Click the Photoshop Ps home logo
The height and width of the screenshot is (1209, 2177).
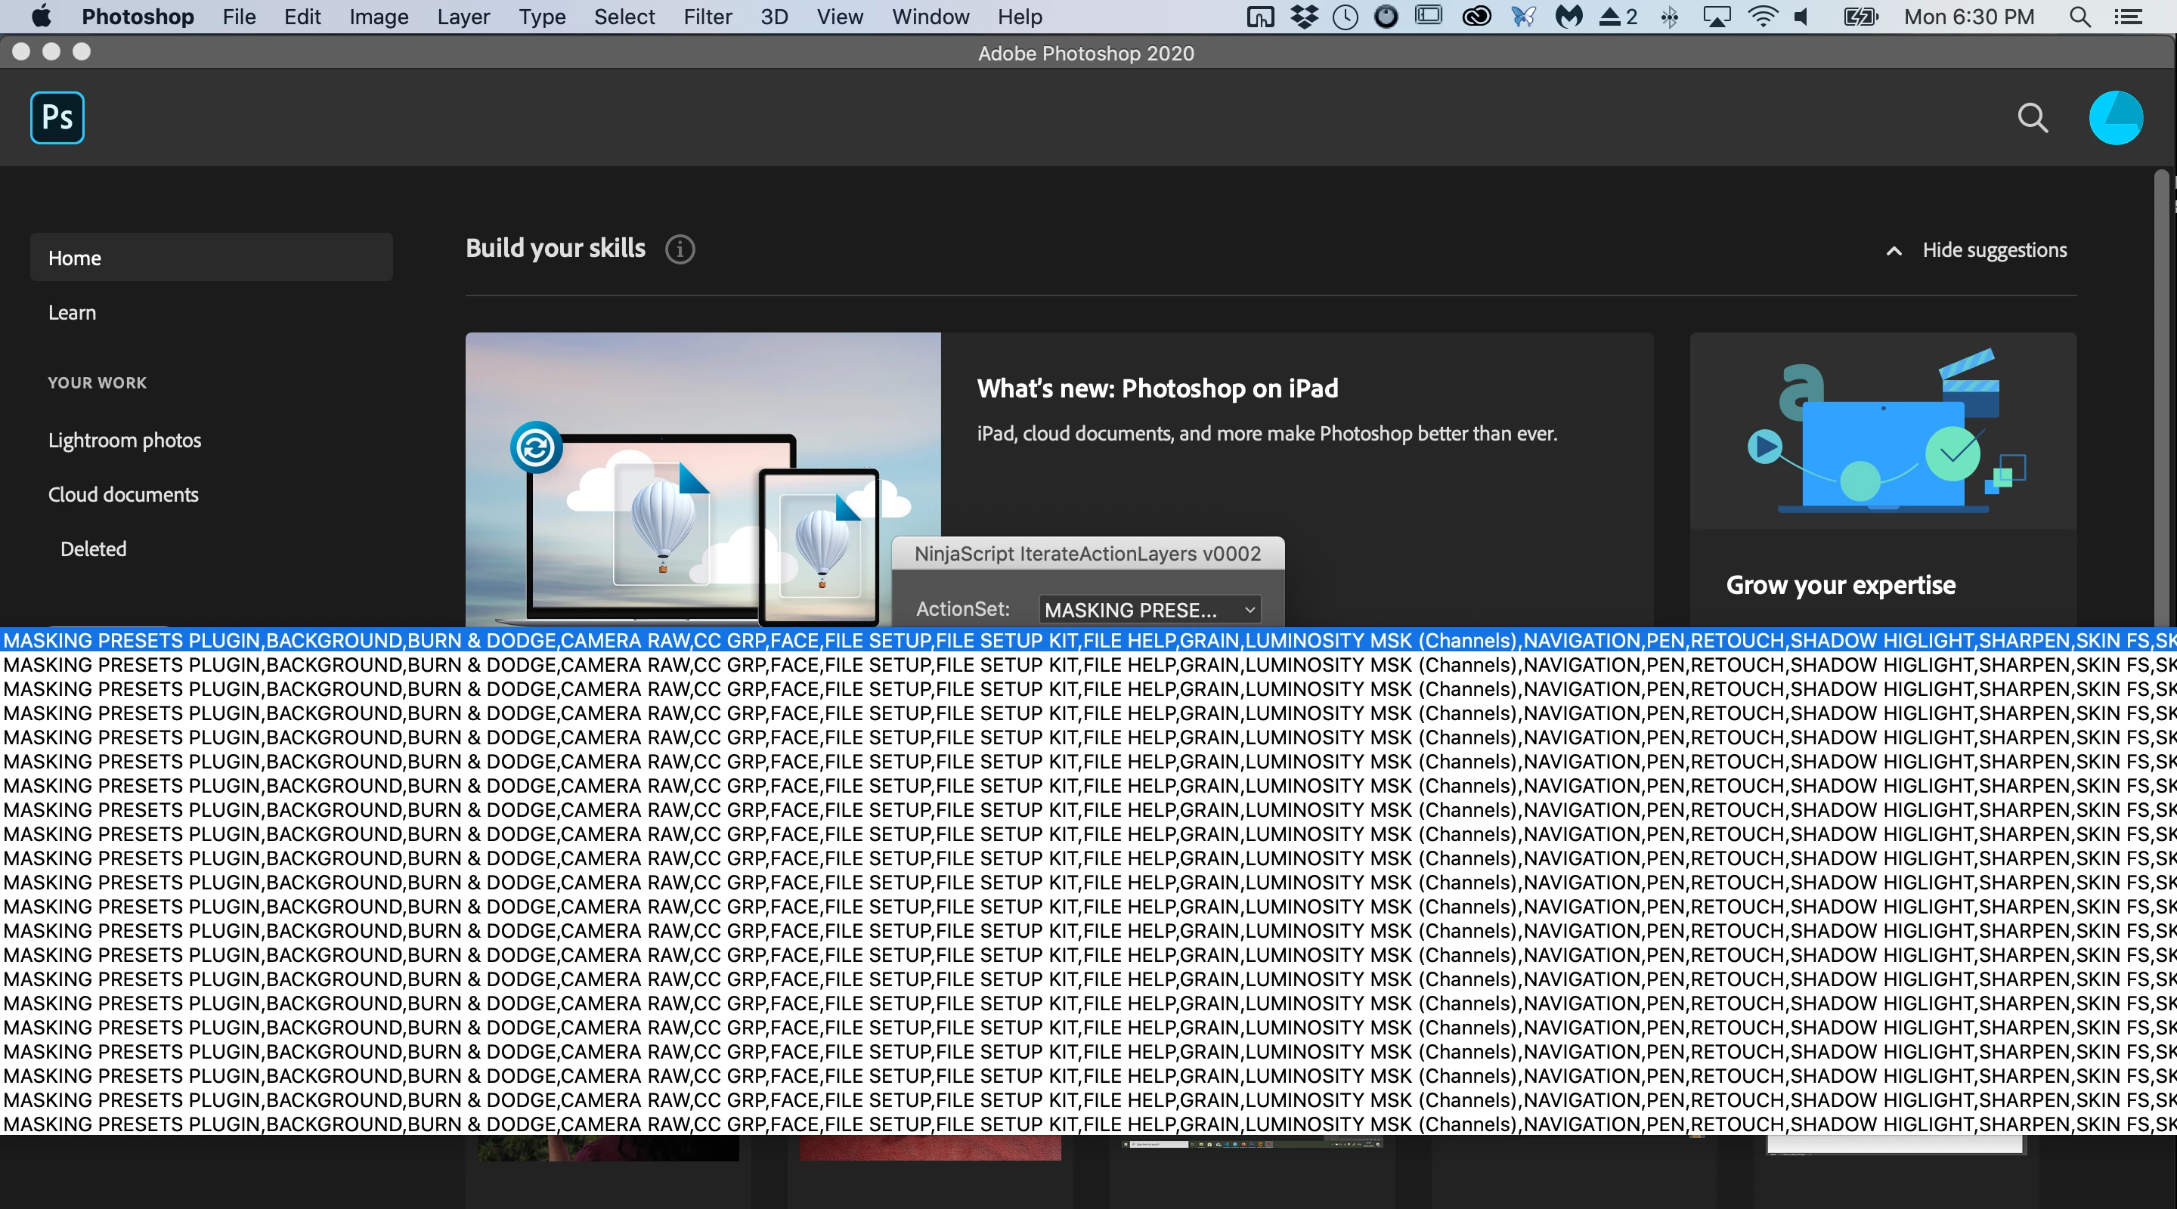[57, 117]
